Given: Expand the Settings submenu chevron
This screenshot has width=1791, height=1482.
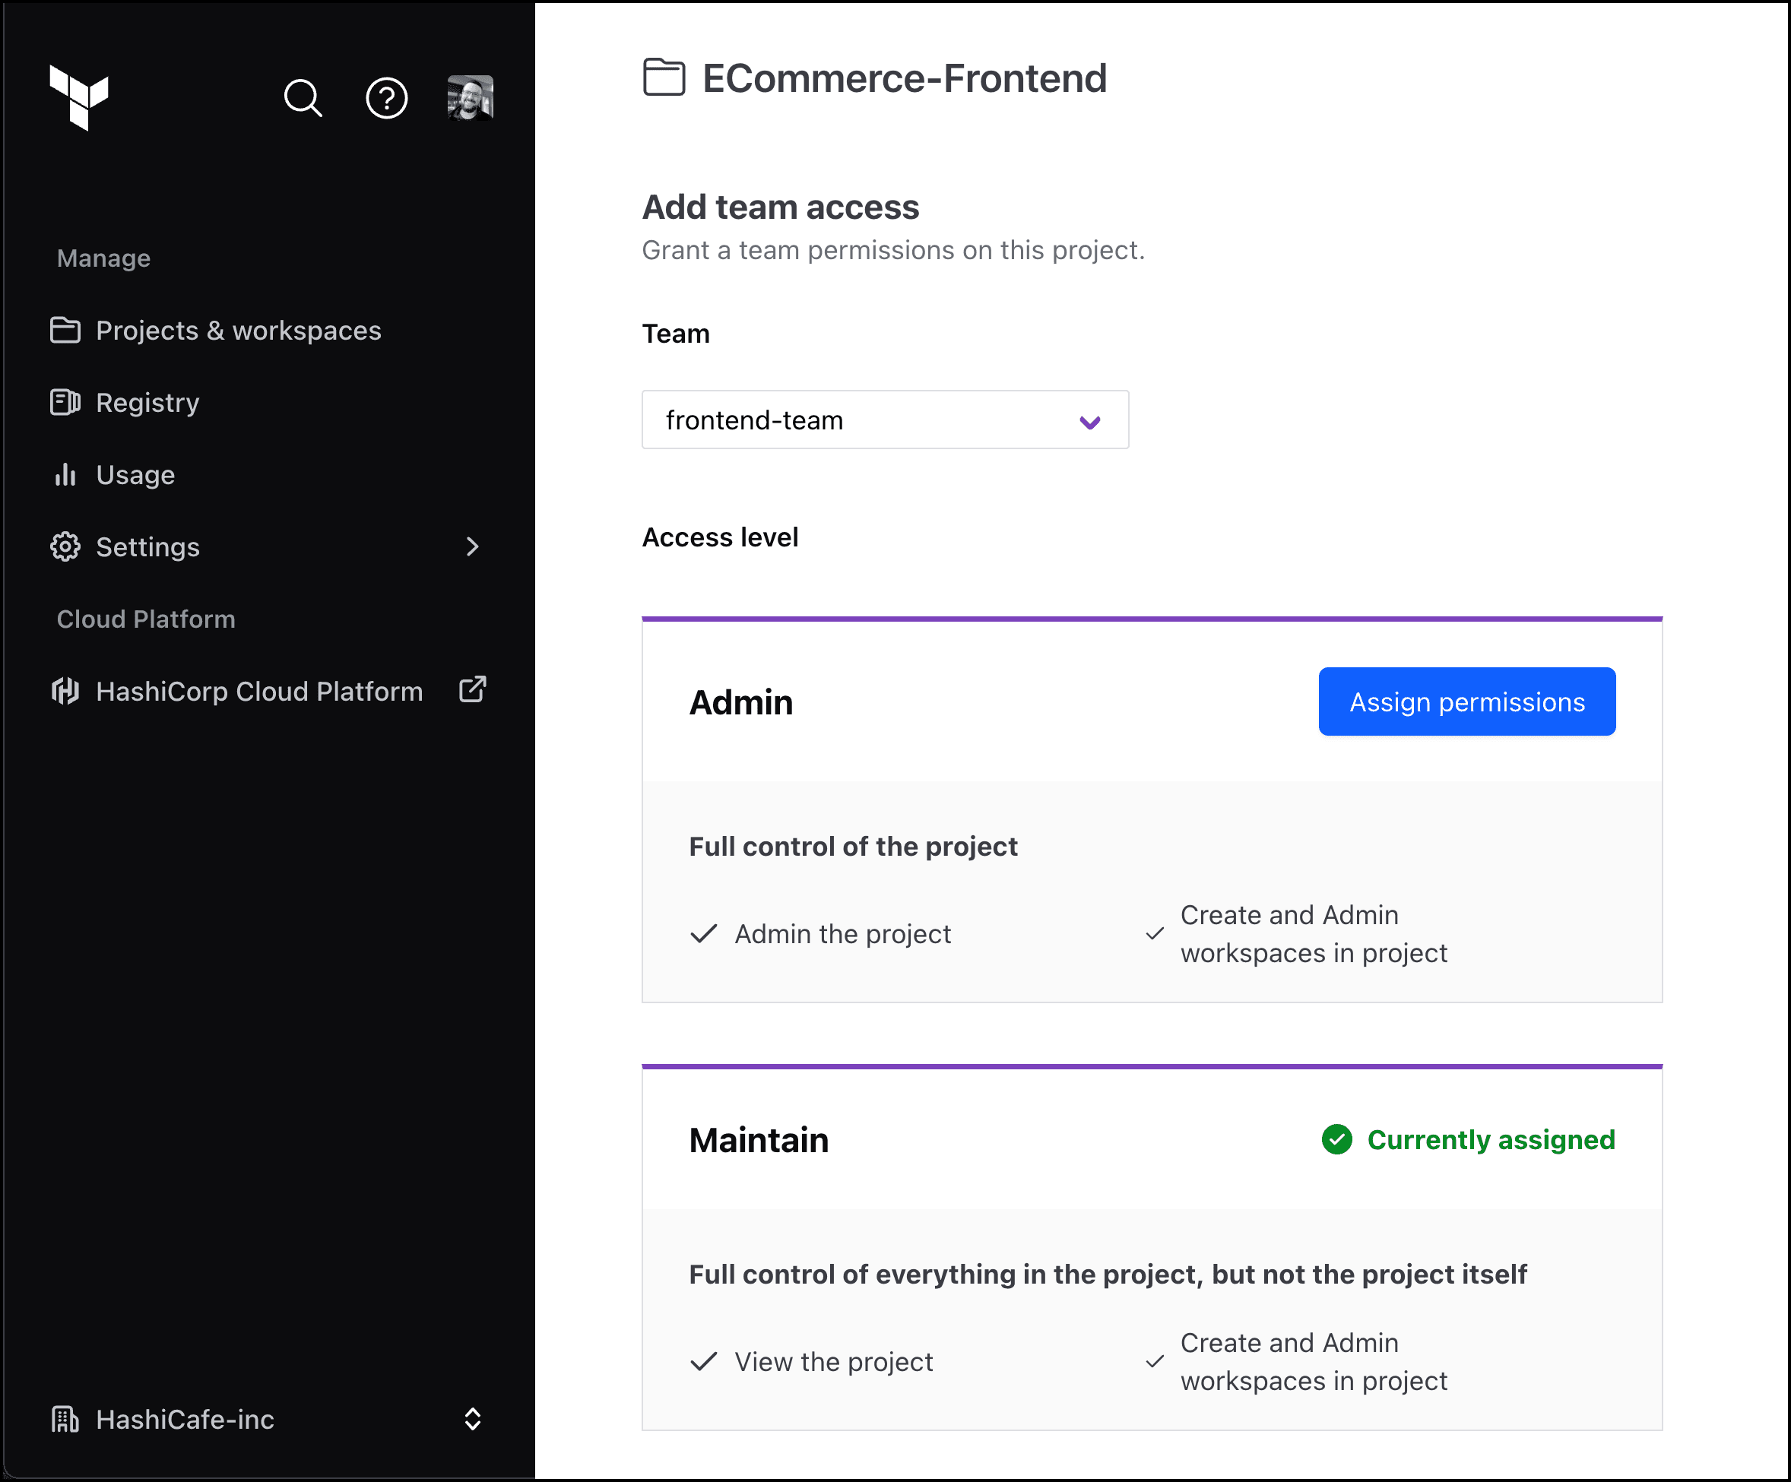Looking at the screenshot, I should (x=473, y=546).
